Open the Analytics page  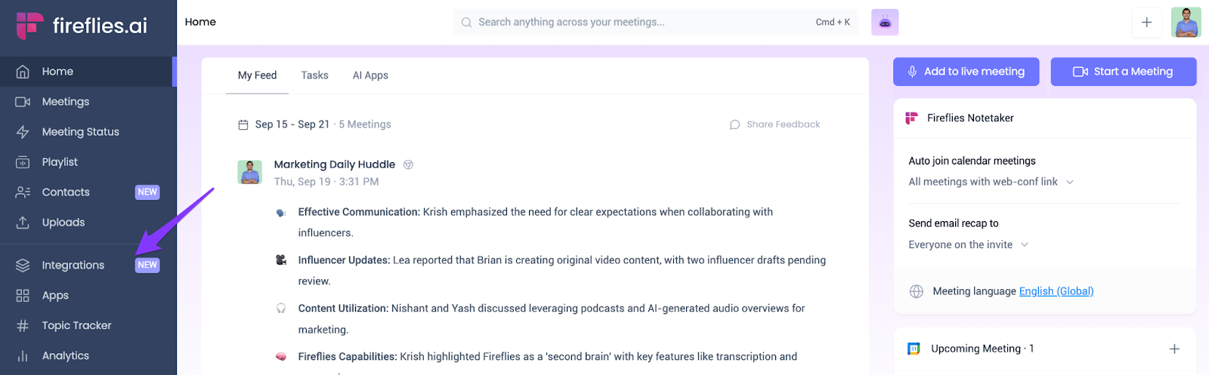pos(66,356)
